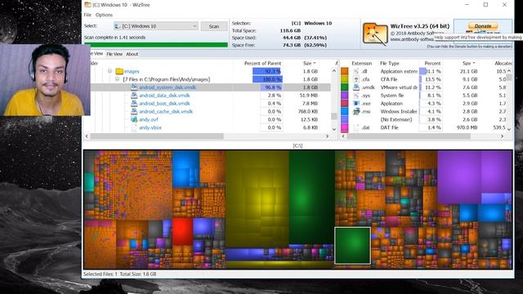Click the "Windows Installer" file type cell
The image size is (523, 294).
click(399, 111)
